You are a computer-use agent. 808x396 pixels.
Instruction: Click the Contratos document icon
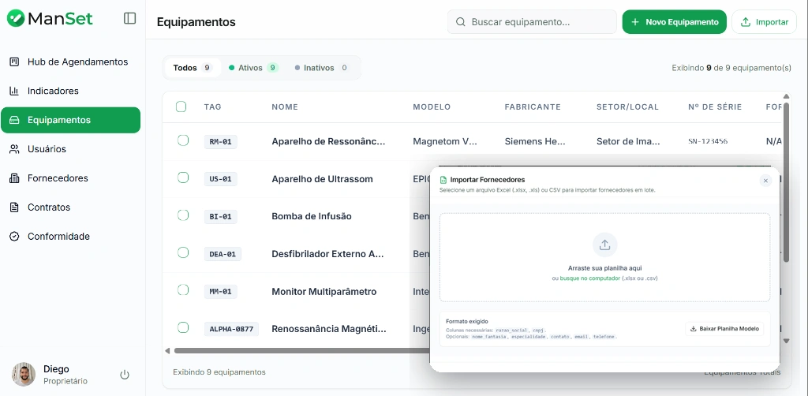[14, 207]
